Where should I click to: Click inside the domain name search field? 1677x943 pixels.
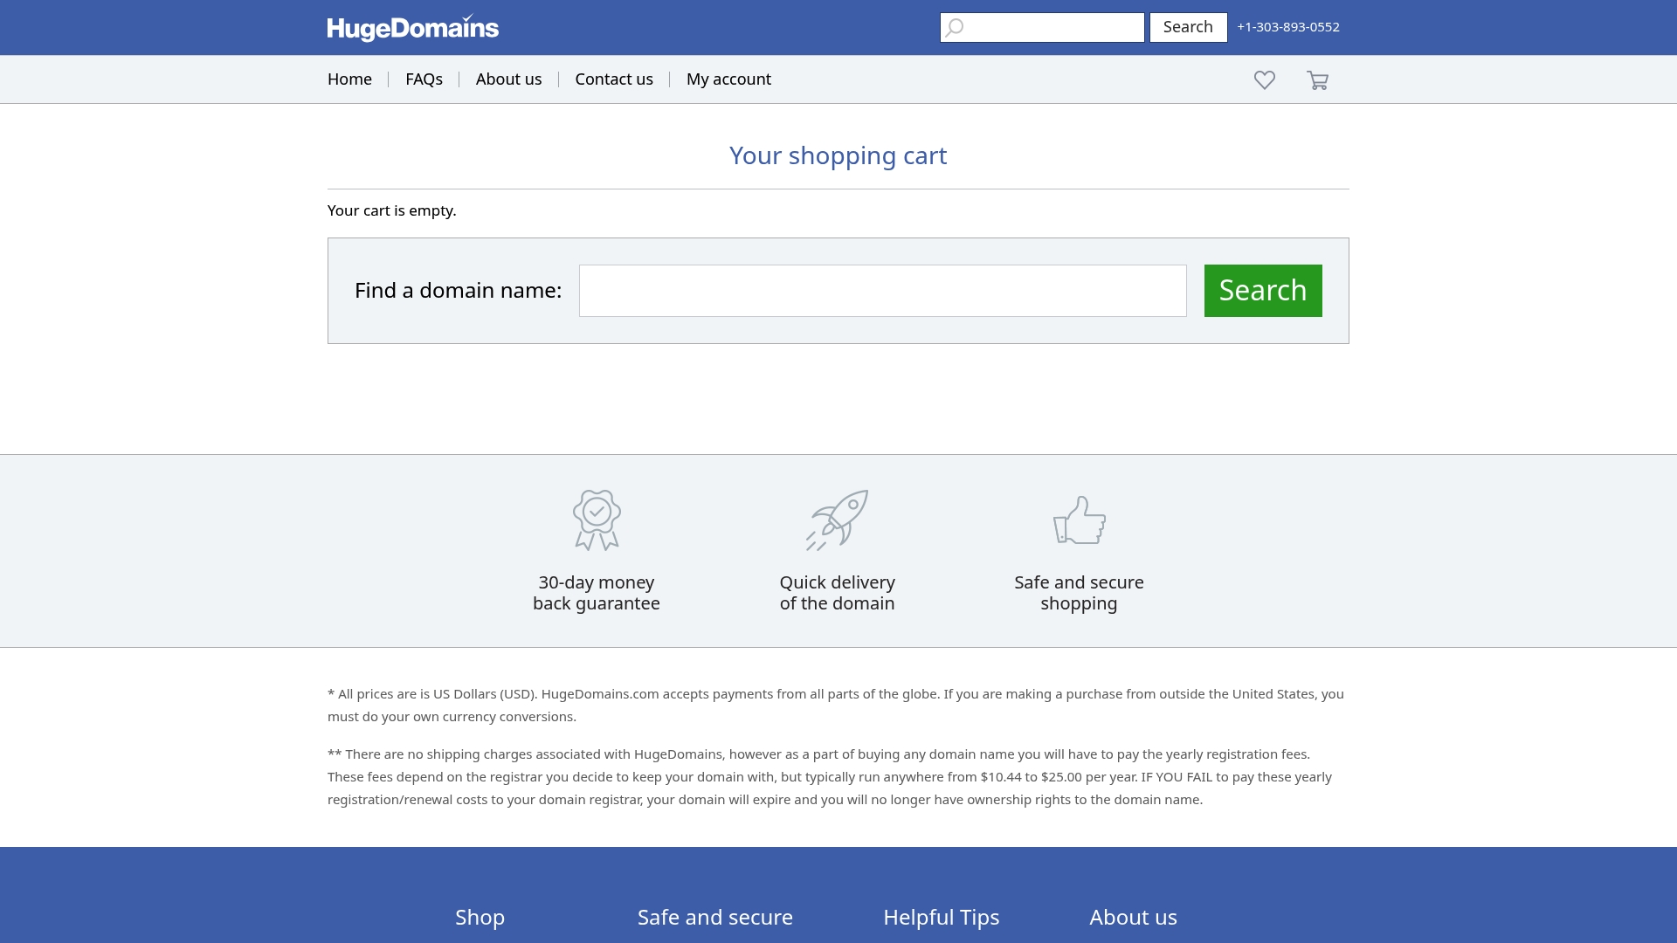(x=882, y=290)
